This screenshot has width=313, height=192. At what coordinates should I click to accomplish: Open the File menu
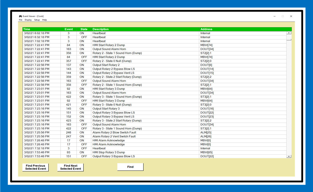coord(20,20)
